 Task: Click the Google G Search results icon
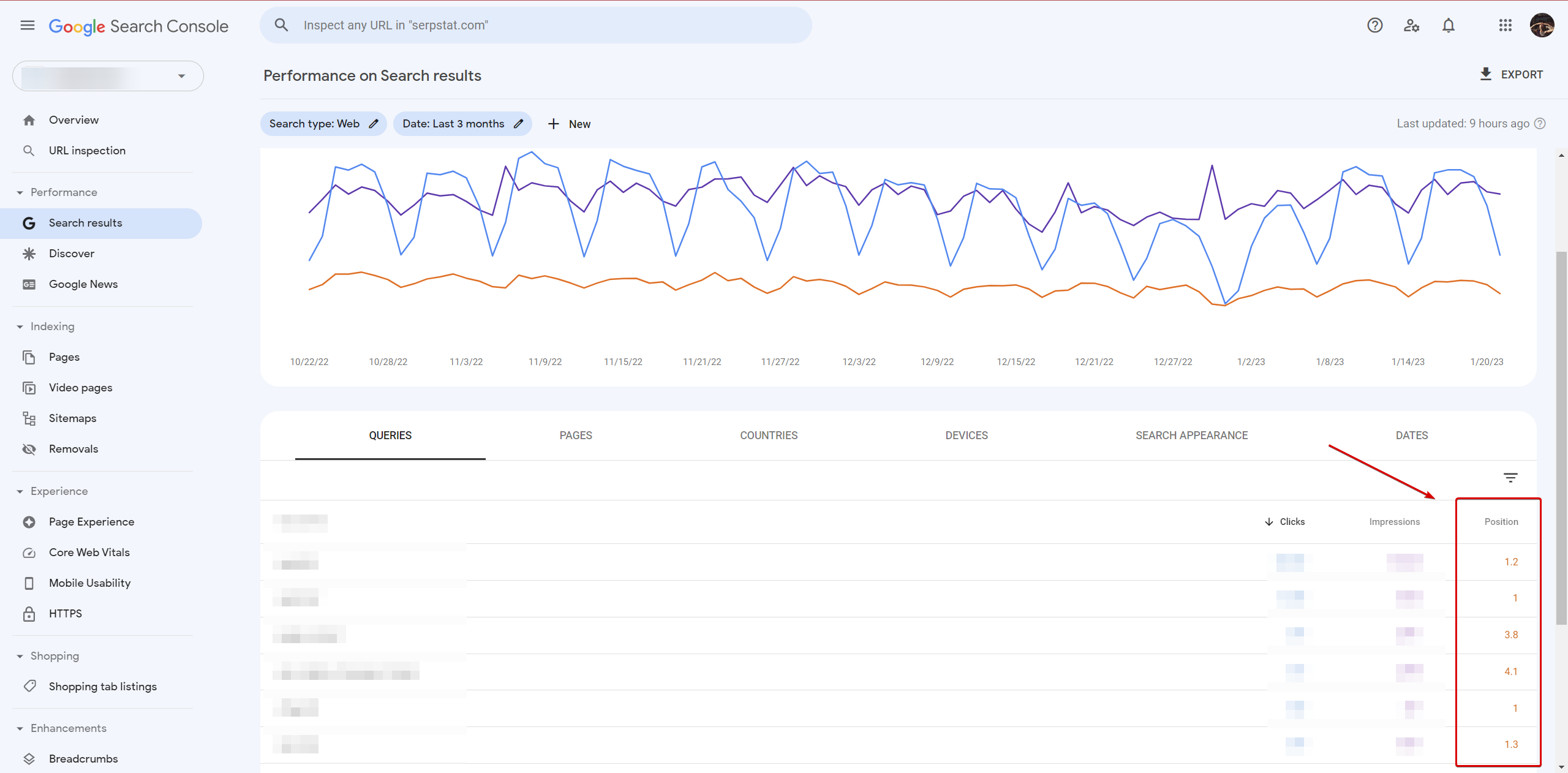(29, 223)
